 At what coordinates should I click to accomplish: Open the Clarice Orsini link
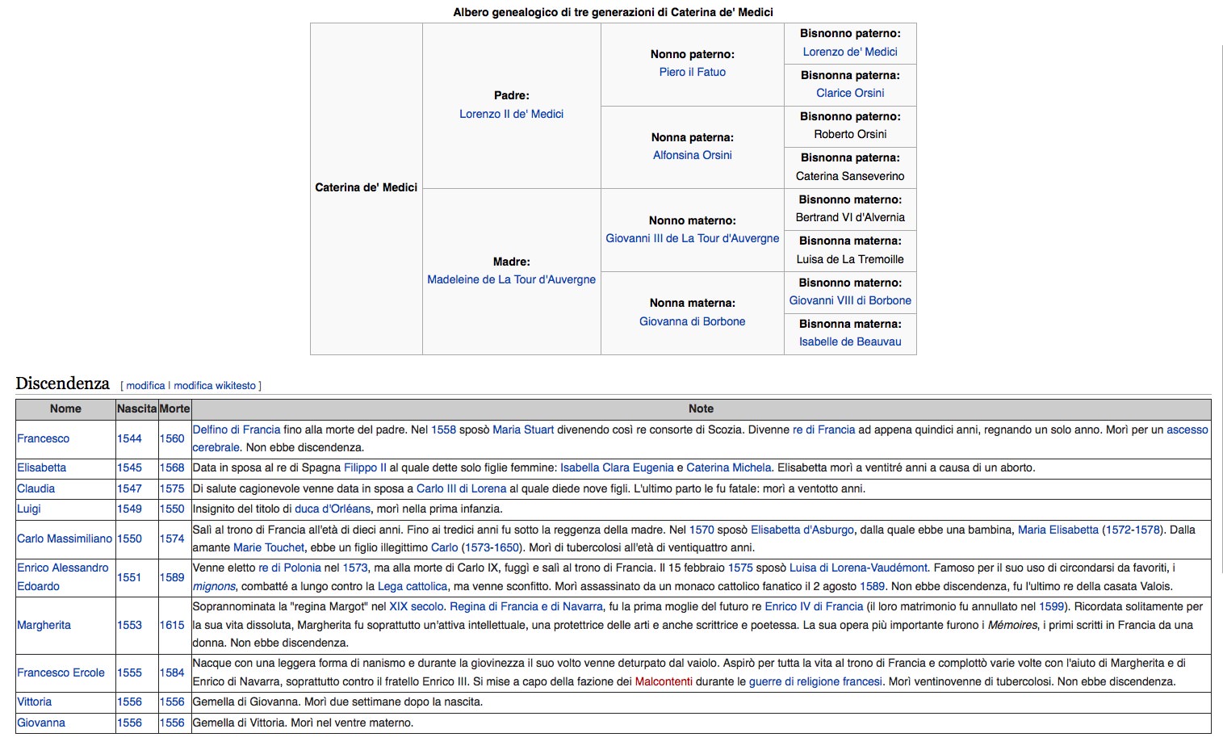coord(849,93)
